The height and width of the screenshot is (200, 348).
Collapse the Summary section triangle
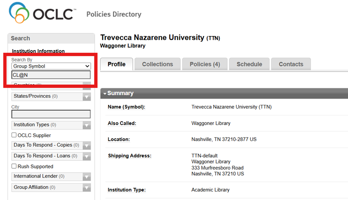click(104, 93)
